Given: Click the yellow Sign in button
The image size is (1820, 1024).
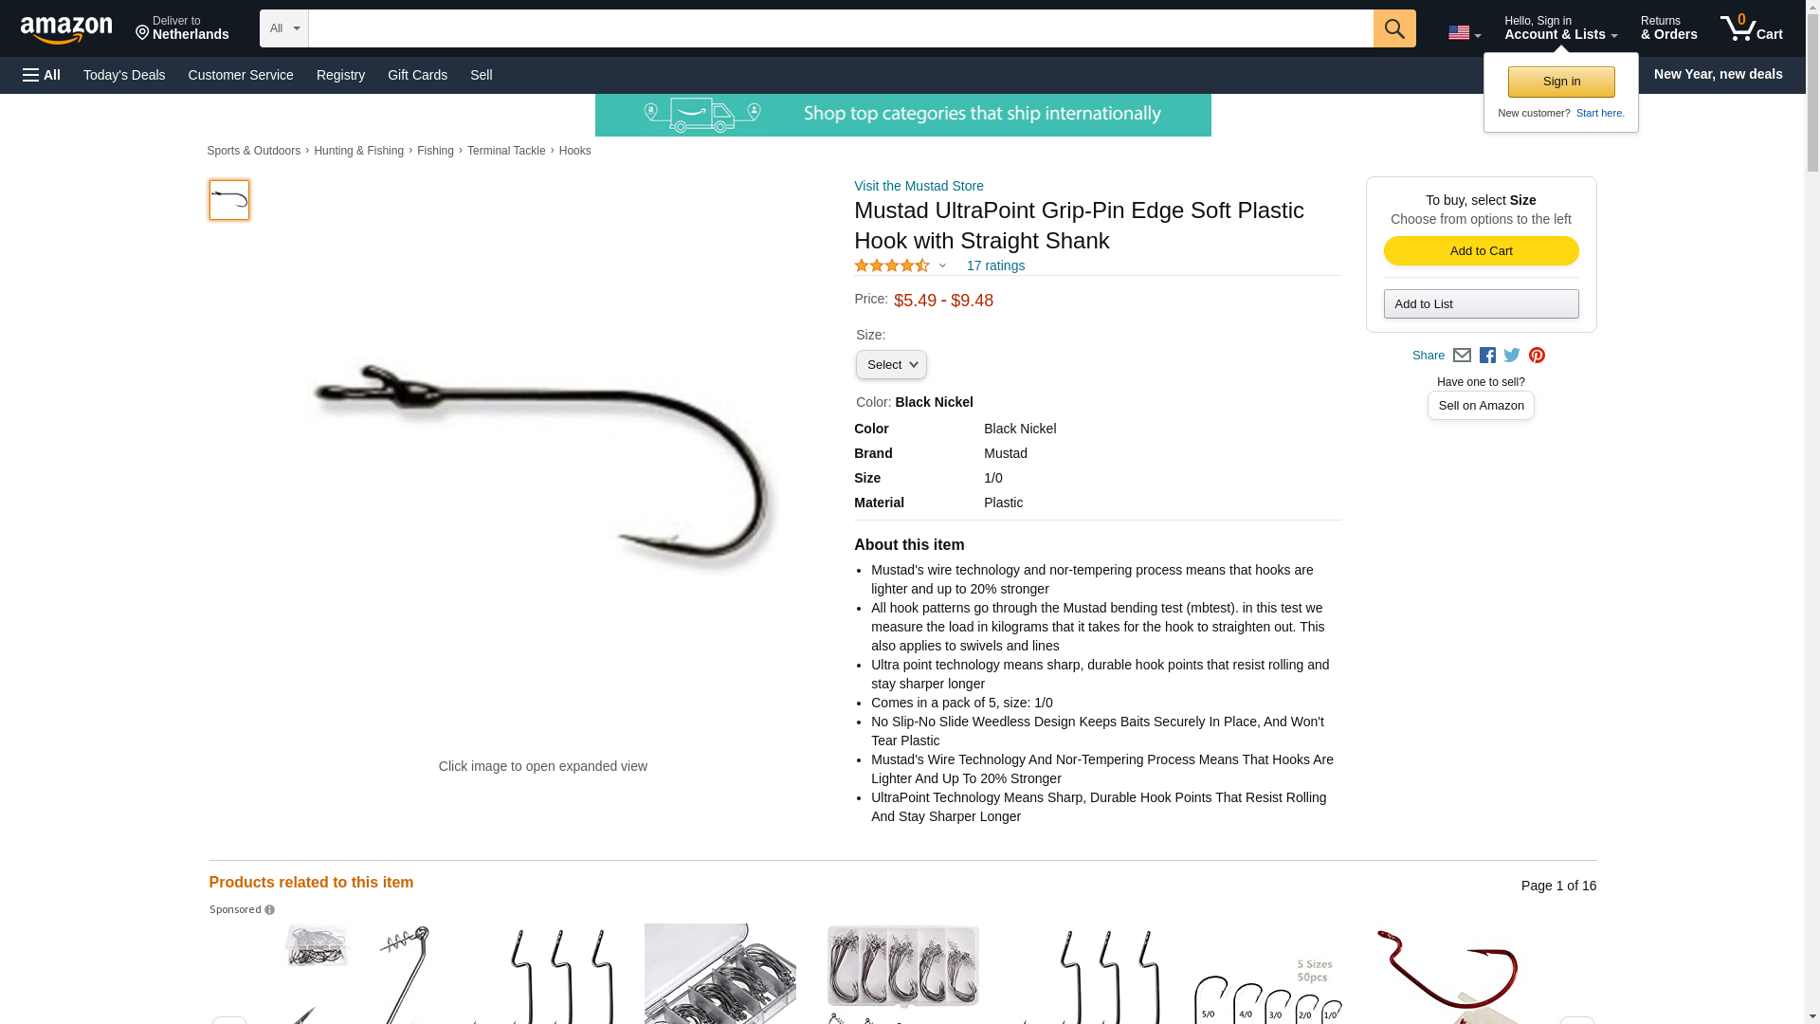Looking at the screenshot, I should pyautogui.click(x=1561, y=82).
